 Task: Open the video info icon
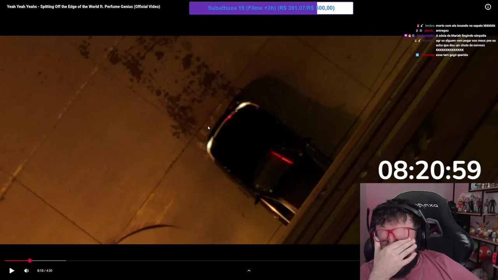click(x=488, y=7)
